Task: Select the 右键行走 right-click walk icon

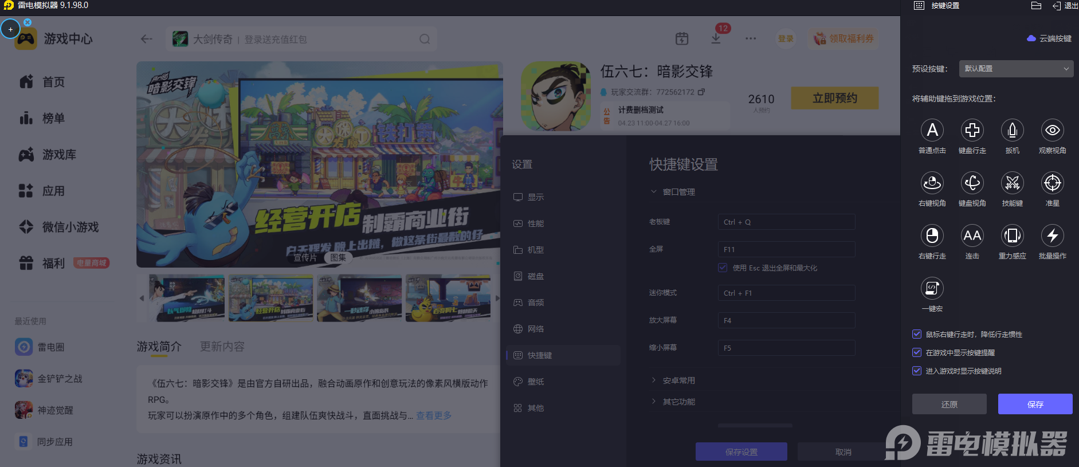Action: pos(932,236)
